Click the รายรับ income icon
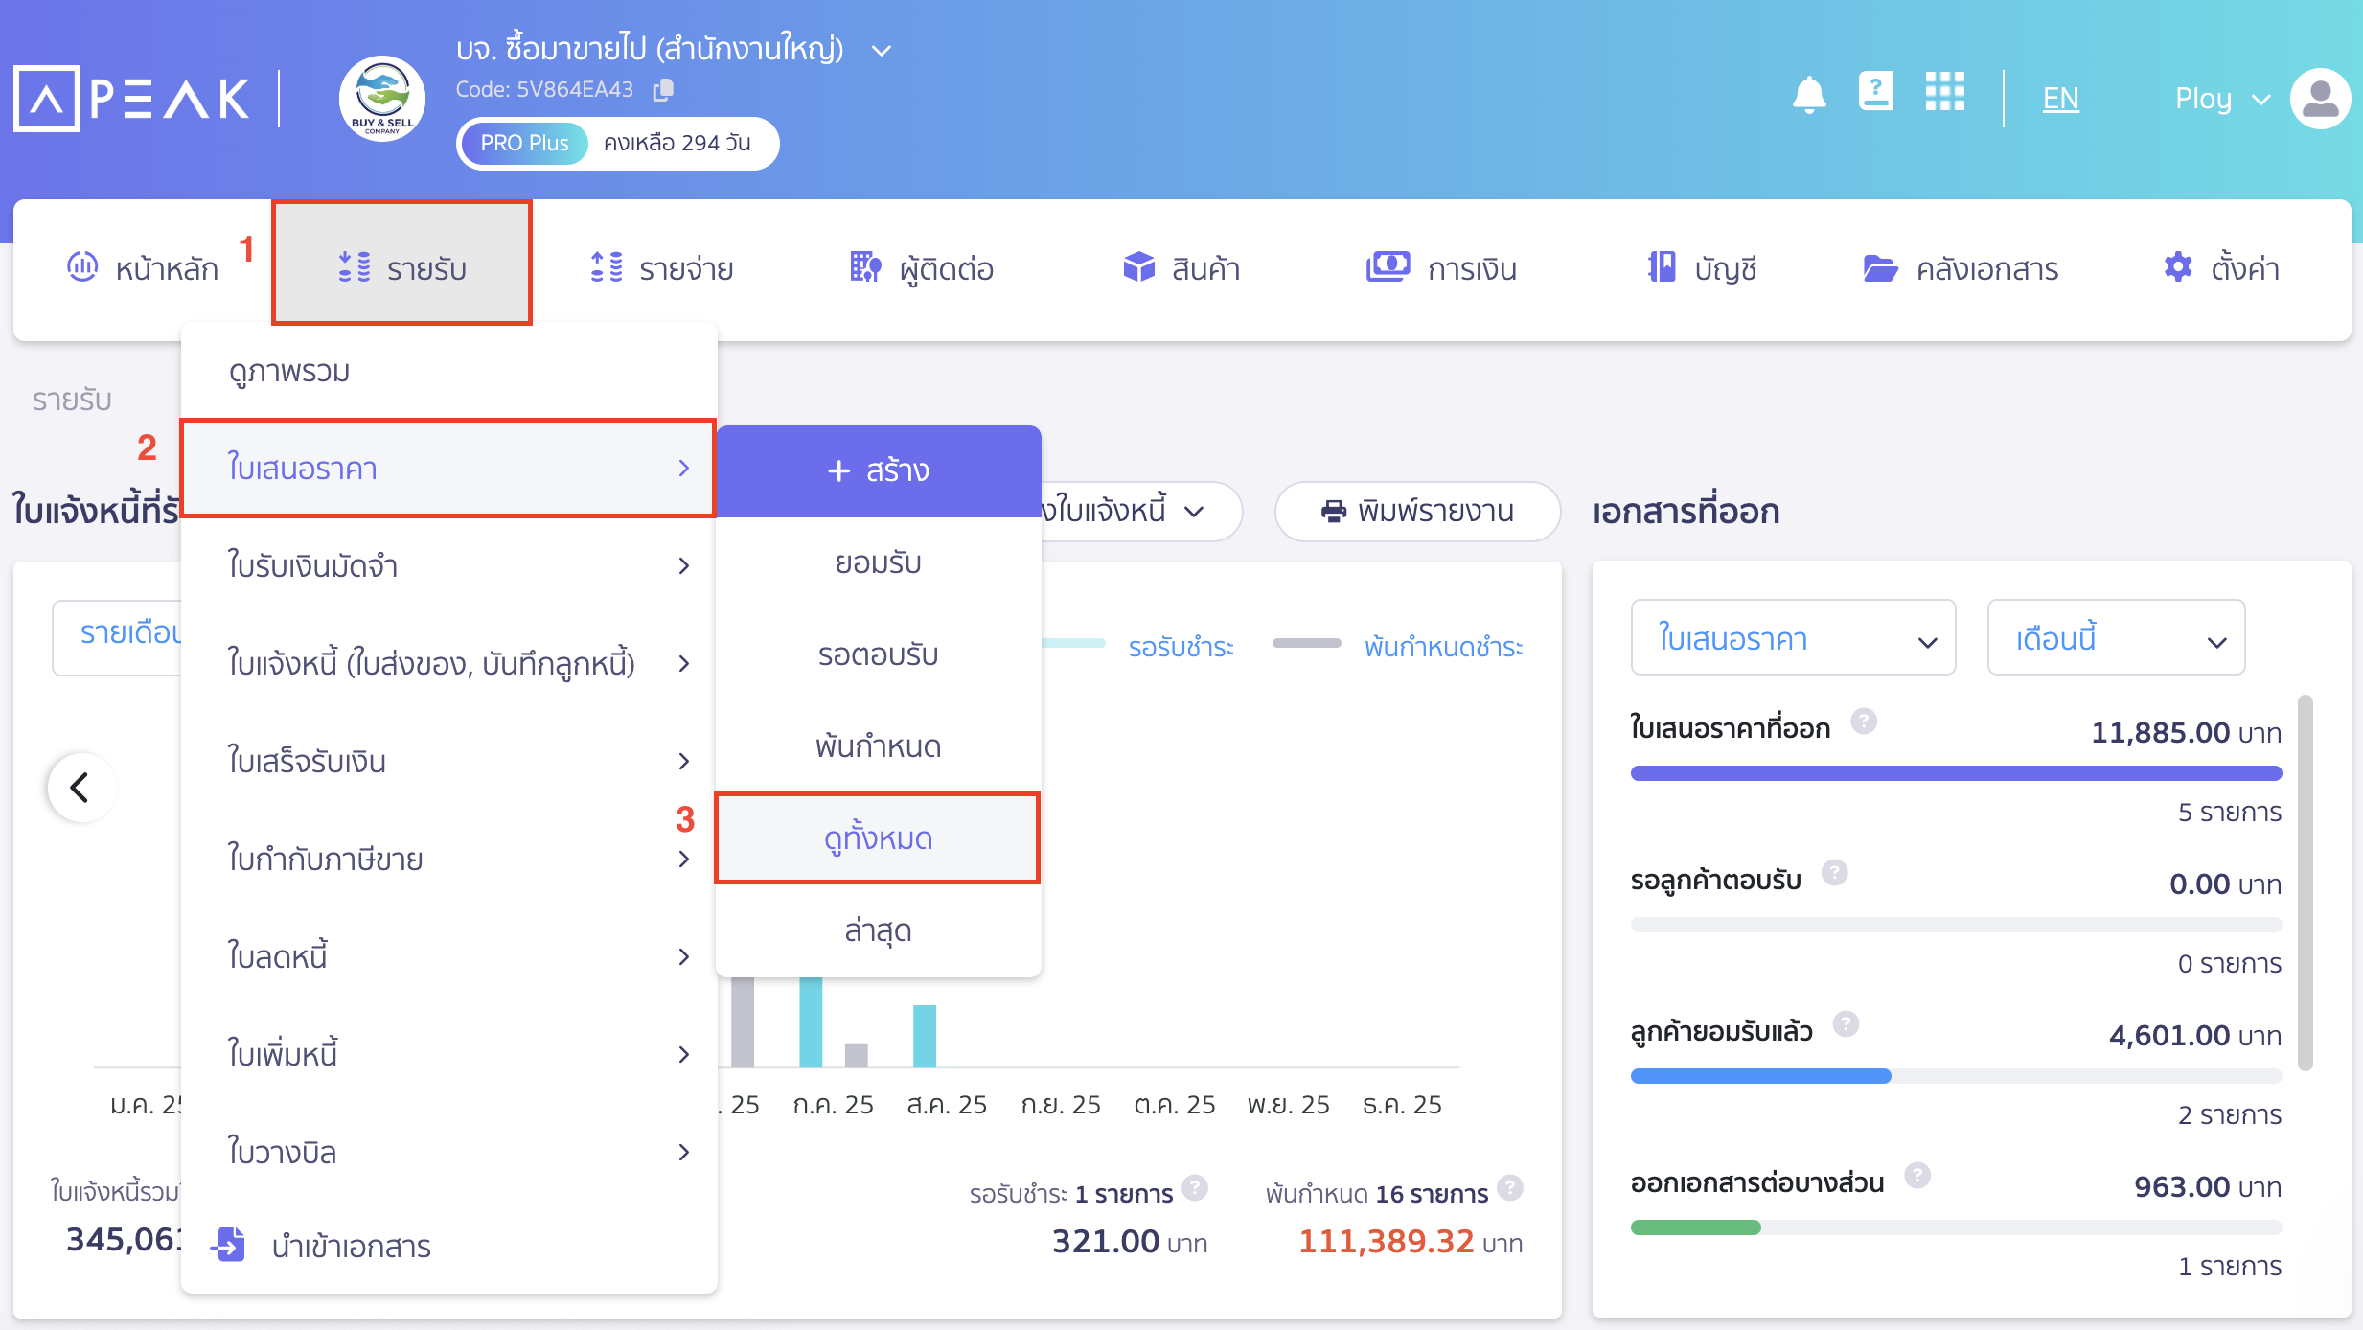 (355, 267)
